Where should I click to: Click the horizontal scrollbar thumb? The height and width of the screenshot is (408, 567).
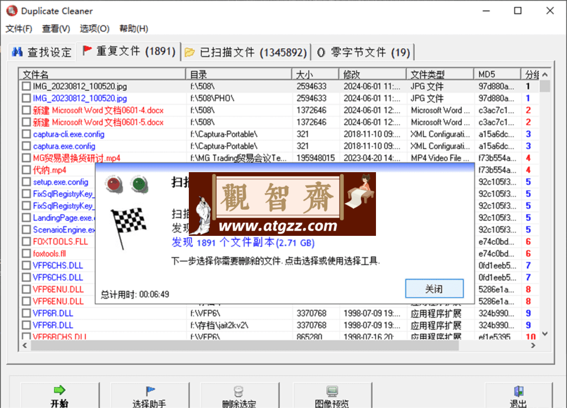245,345
